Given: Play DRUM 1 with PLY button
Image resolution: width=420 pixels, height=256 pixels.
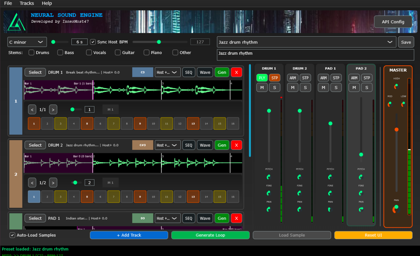Looking at the screenshot, I should click(x=262, y=78).
